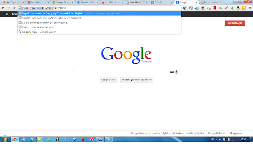The height and width of the screenshot is (158, 253).
Task: Select the Hediye aramak suggestion
Action: coord(99,27)
